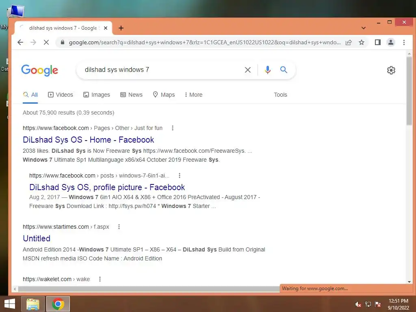Open 'DiLshad Sys OS, profile picture' result
The height and width of the screenshot is (312, 416).
(x=107, y=187)
